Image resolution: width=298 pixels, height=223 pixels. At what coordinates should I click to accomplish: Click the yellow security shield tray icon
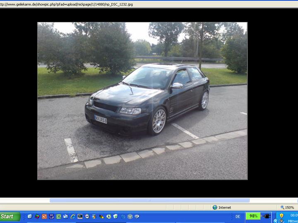coord(281,215)
